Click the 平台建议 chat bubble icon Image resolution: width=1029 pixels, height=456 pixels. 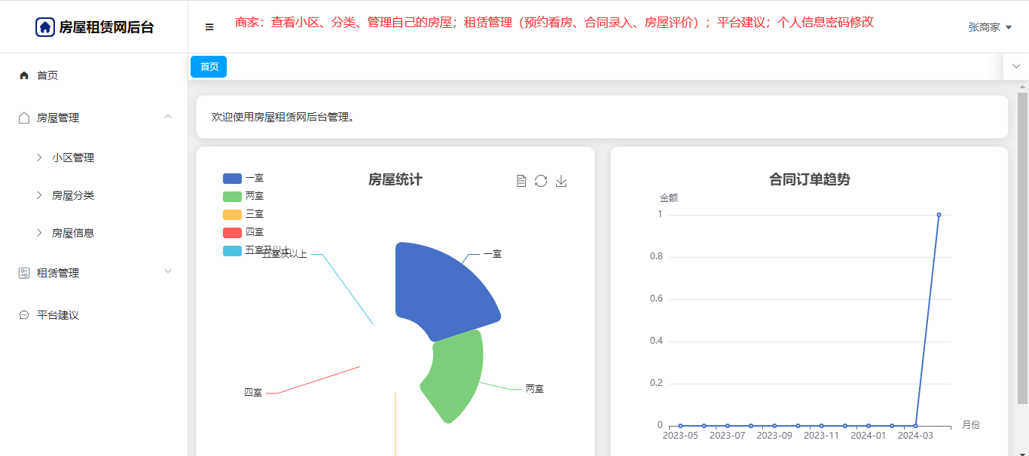[24, 315]
